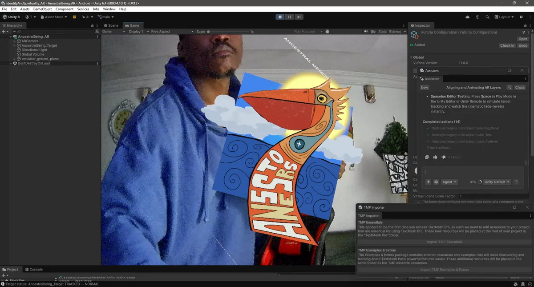Viewport: 534px width, 287px height.
Task: Open the Asset Store dropdown
Action: (x=54, y=17)
